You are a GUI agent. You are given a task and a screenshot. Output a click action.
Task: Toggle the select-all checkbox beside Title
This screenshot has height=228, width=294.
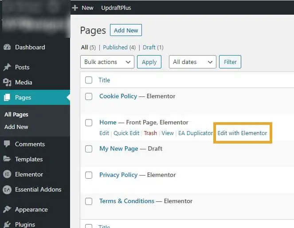click(89, 80)
